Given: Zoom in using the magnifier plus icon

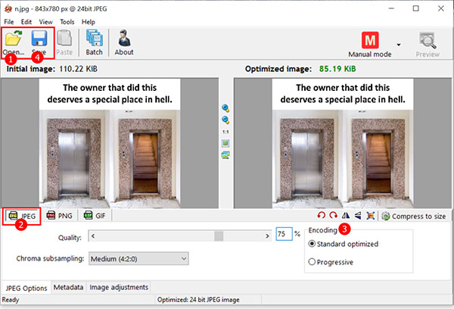Looking at the screenshot, I should (x=225, y=108).
